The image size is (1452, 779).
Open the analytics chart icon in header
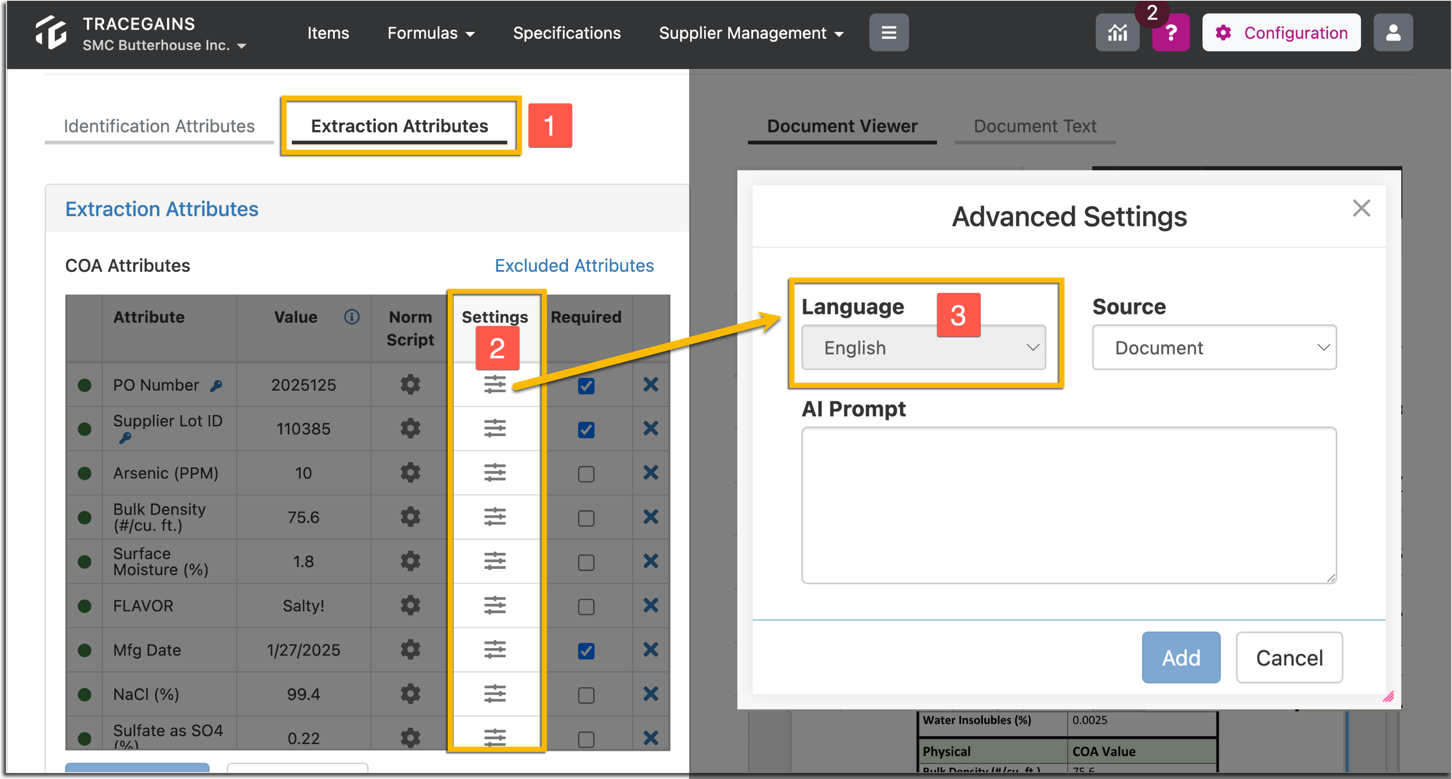pyautogui.click(x=1117, y=32)
